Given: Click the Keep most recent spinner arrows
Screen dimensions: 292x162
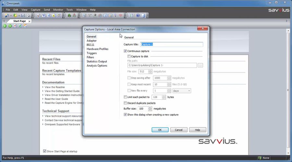Looking at the screenshot, I should click(169, 84).
